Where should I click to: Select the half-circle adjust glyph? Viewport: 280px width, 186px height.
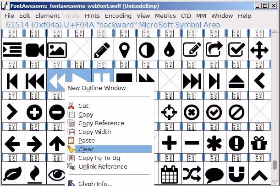pos(147,50)
